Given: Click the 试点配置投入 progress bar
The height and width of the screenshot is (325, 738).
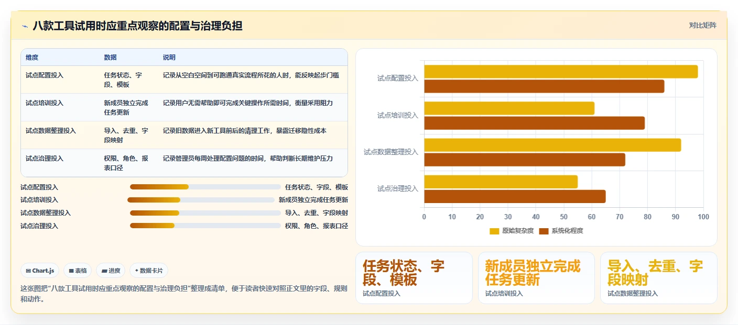Looking at the screenshot, I should click(205, 187).
